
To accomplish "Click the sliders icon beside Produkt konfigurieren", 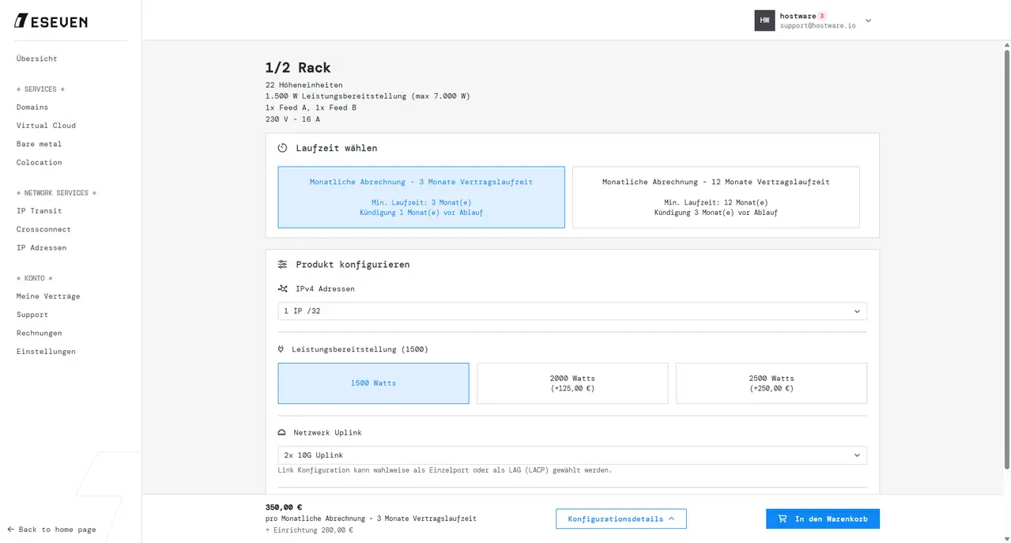I will coord(282,265).
